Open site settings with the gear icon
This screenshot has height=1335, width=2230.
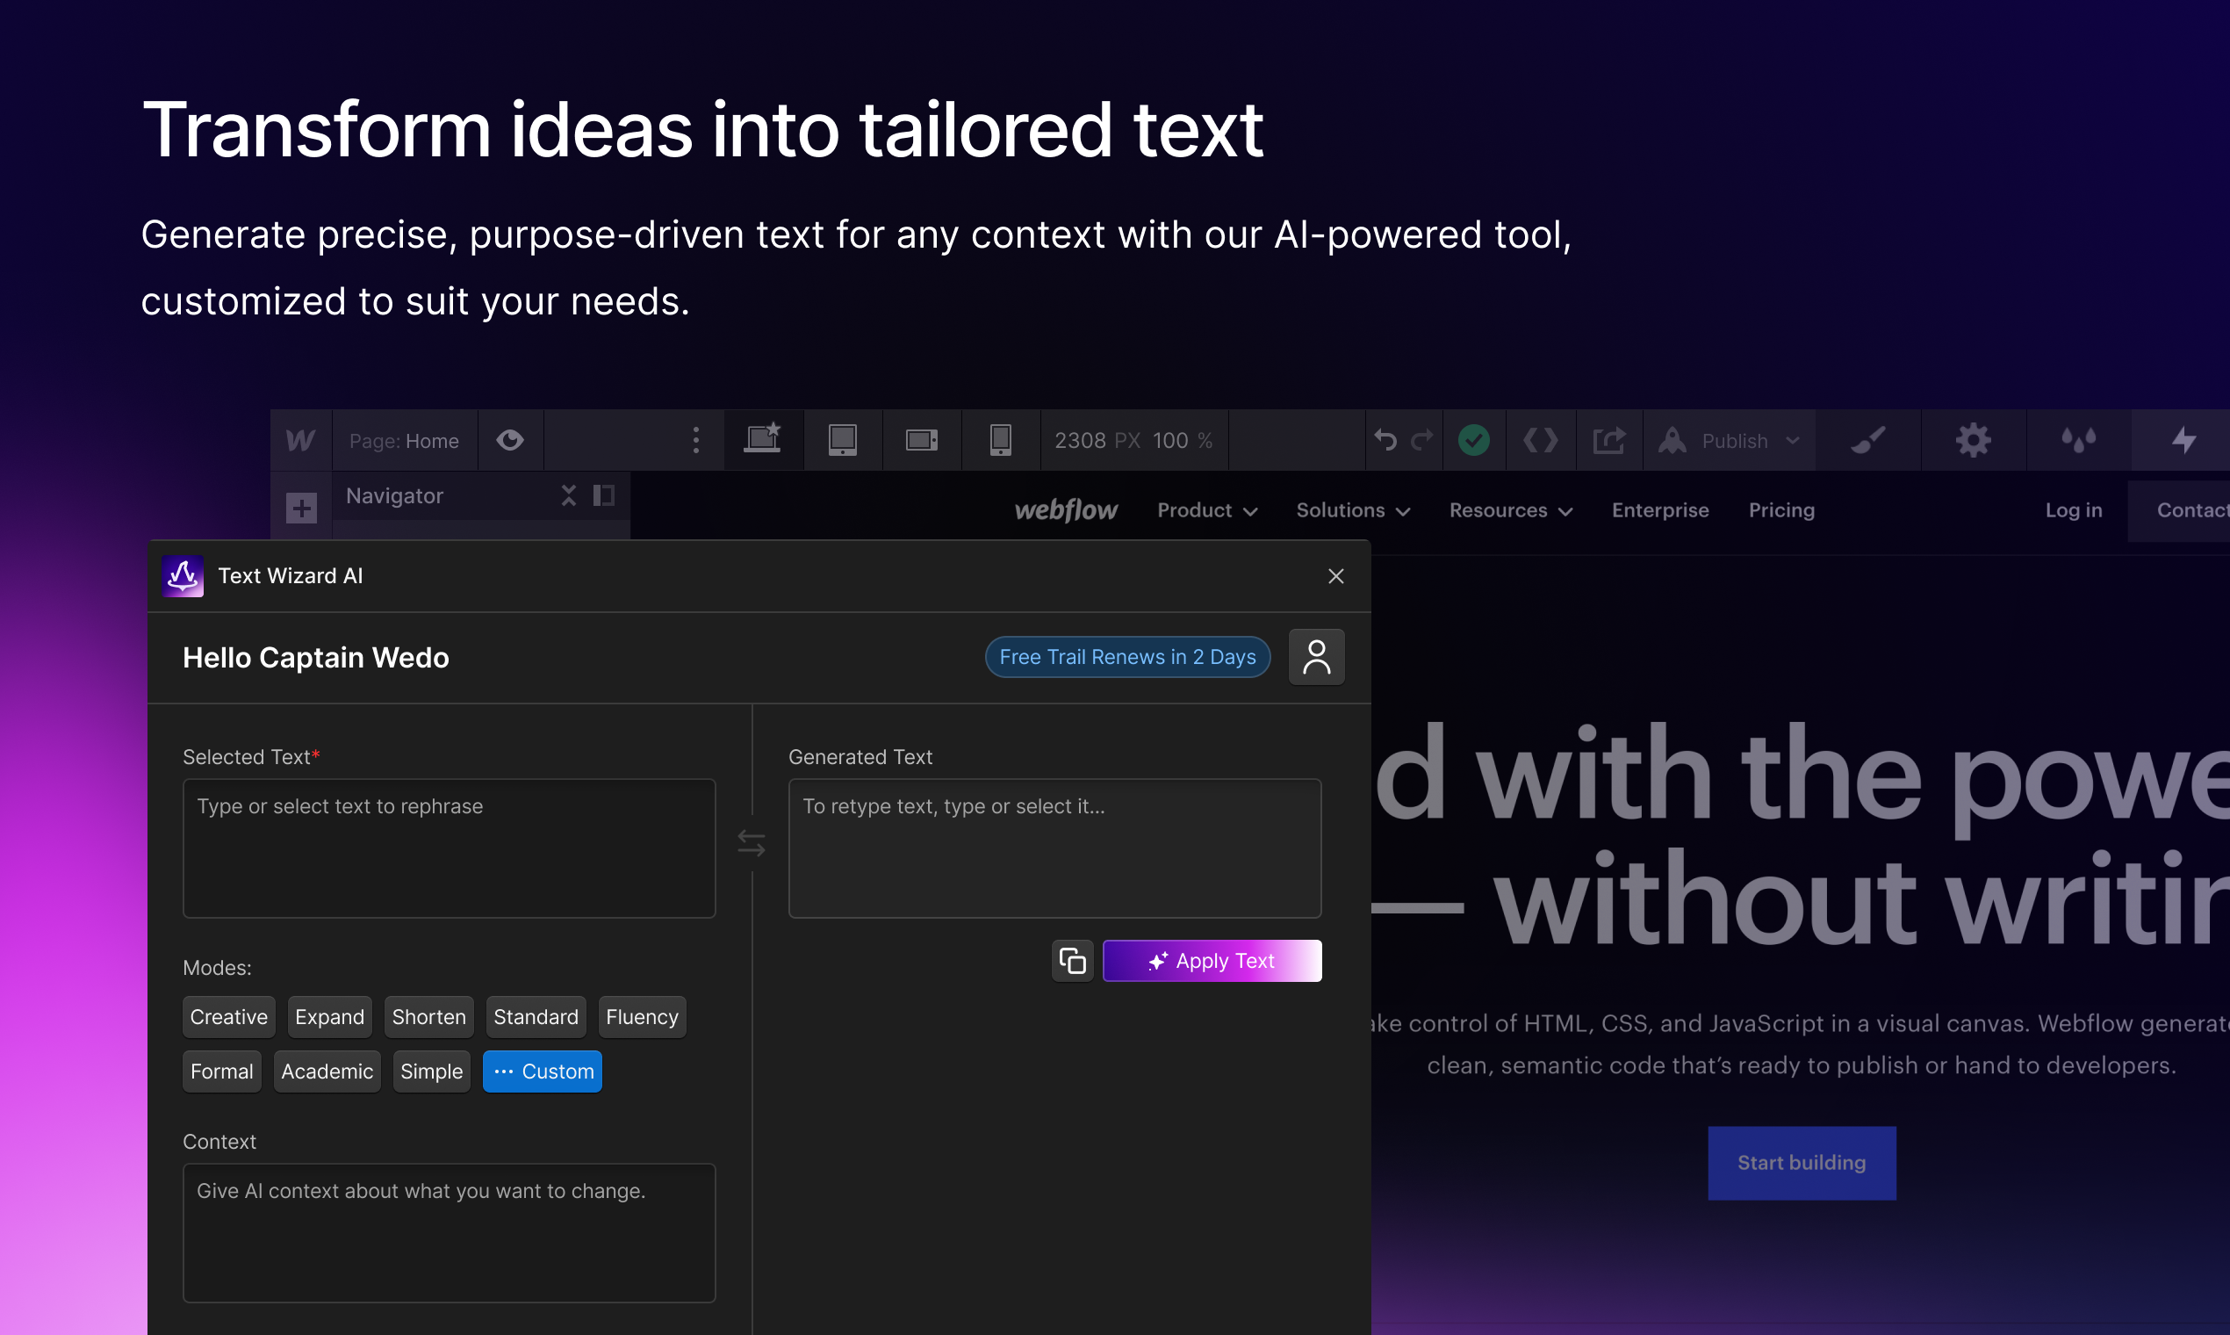(x=1973, y=440)
